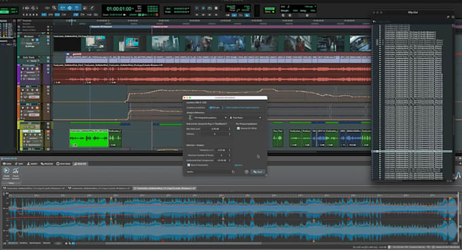The width and height of the screenshot is (462, 250).
Task: Toggle the bottom-left checkbox in loudness dialog
Action: point(189,165)
